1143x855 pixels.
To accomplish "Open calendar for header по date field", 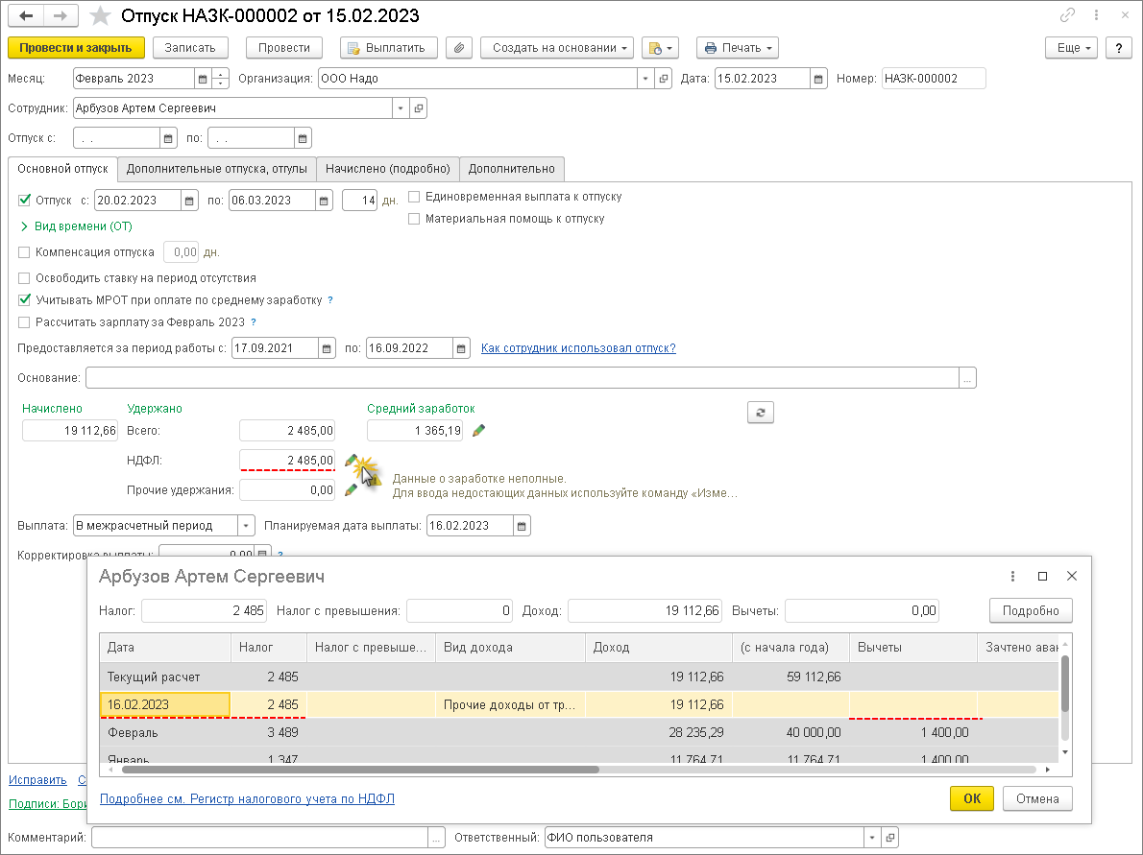I will [x=303, y=138].
